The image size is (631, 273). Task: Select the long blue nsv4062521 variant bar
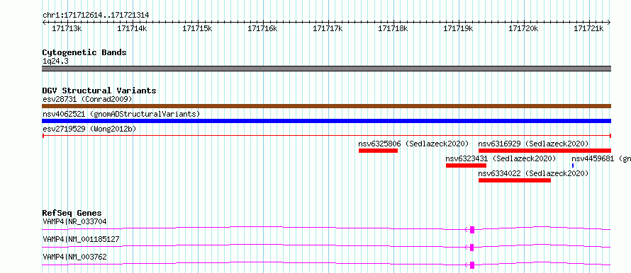[326, 121]
